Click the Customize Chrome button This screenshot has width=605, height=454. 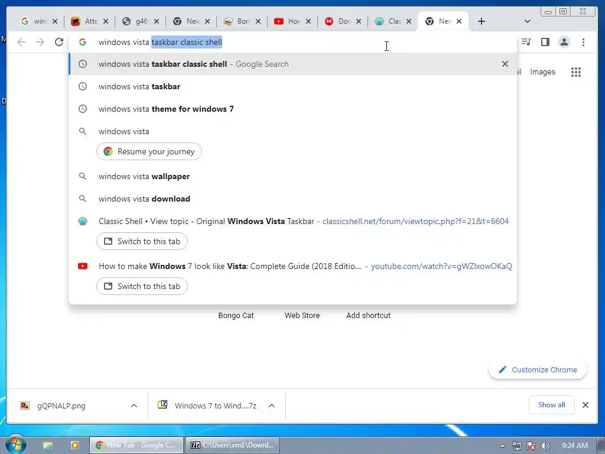[x=538, y=370]
